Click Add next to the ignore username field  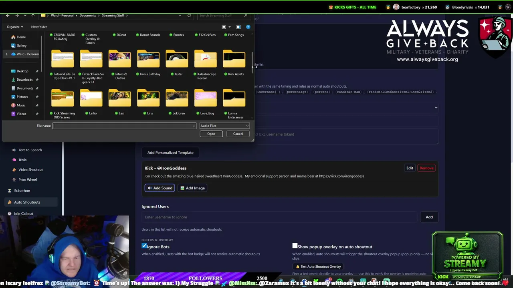(429, 217)
